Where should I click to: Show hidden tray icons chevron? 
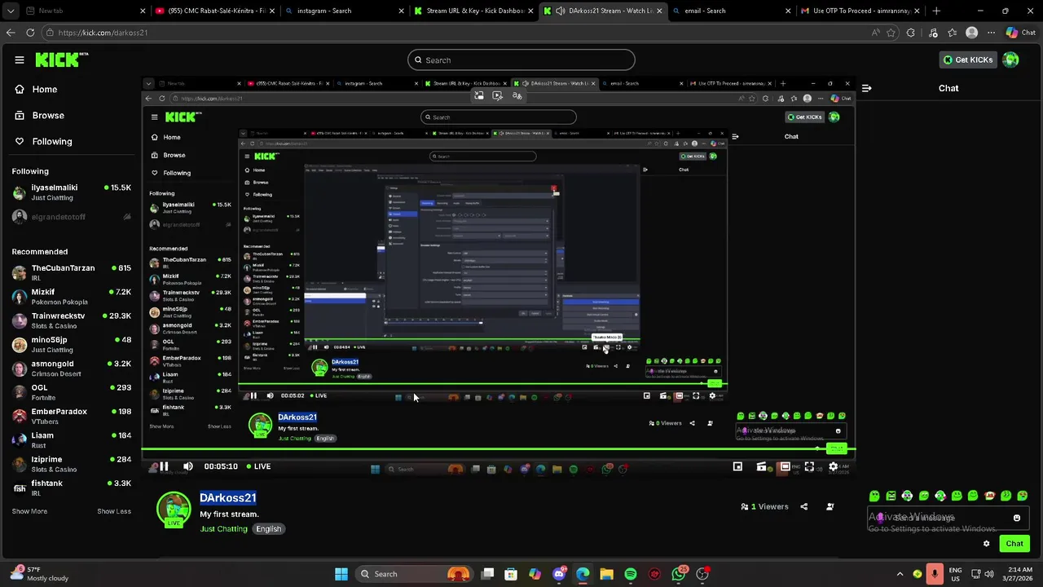[x=900, y=574]
